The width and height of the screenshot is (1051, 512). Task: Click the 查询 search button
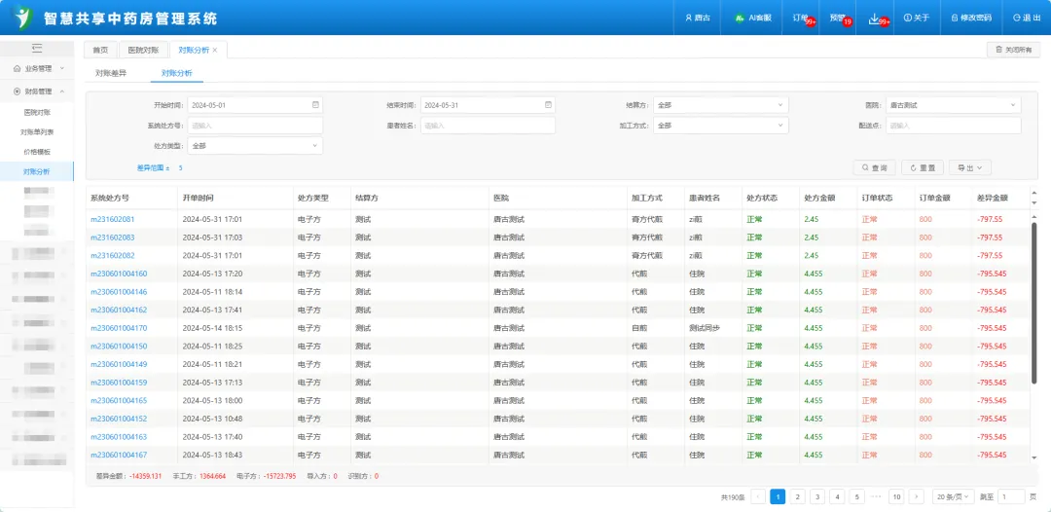[873, 167]
